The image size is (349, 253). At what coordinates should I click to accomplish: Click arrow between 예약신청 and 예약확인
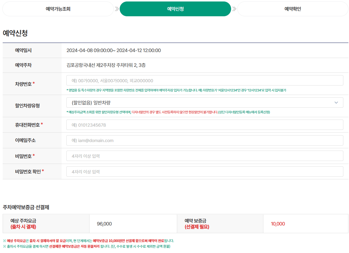click(234, 9)
